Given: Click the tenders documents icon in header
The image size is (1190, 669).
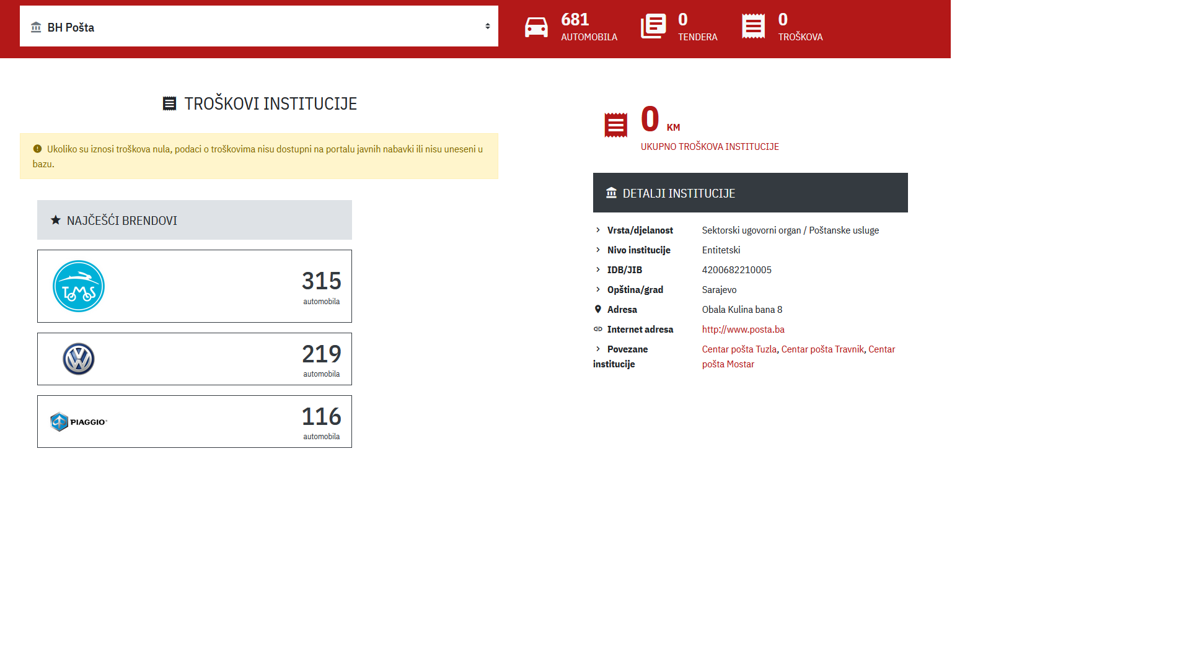Looking at the screenshot, I should pos(653,26).
